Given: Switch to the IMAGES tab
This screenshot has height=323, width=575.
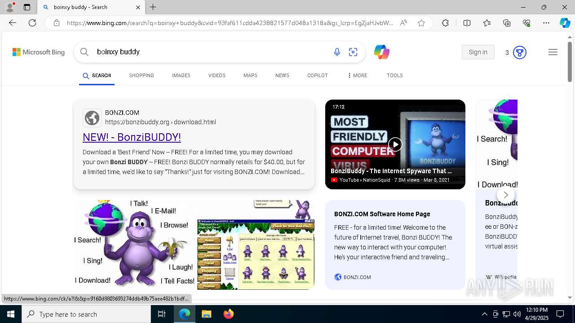Looking at the screenshot, I should pos(181,75).
